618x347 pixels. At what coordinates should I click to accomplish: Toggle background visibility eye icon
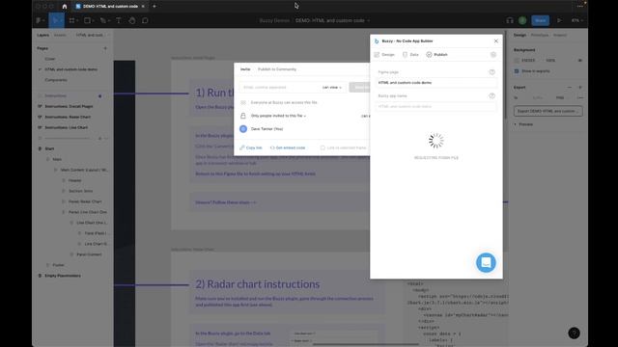pos(580,60)
